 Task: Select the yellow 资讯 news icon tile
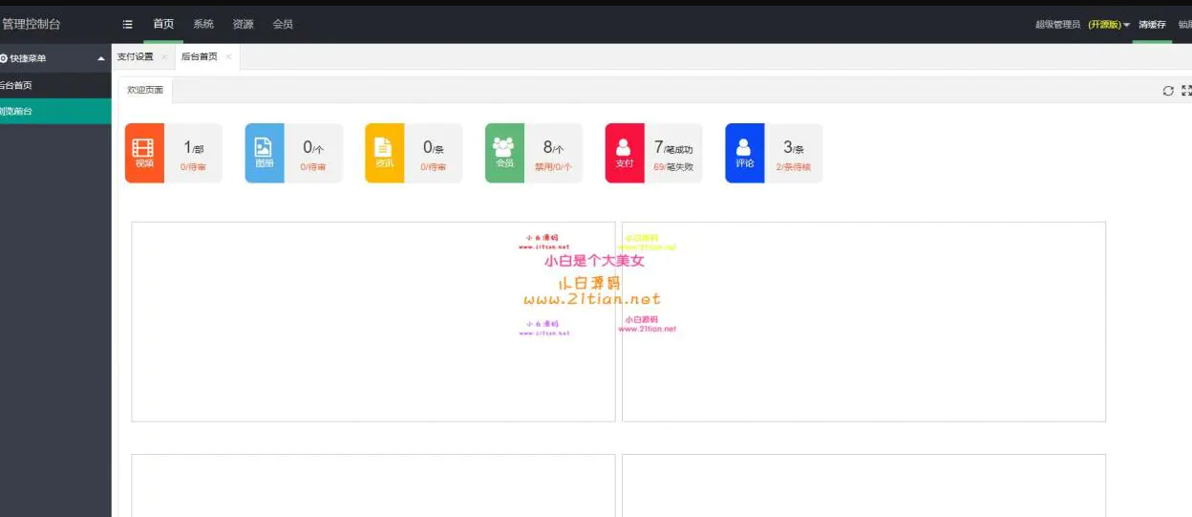click(x=384, y=153)
